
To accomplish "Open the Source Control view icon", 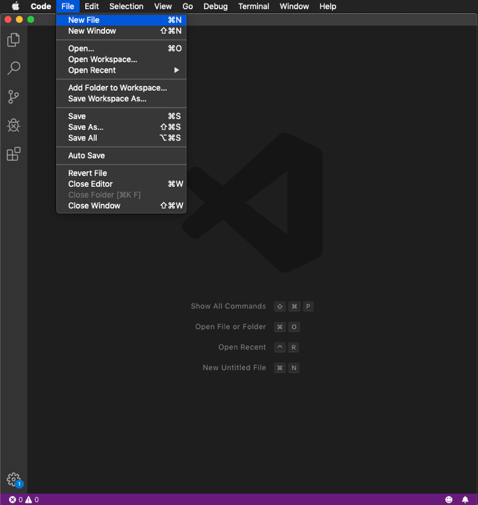I will tap(13, 97).
